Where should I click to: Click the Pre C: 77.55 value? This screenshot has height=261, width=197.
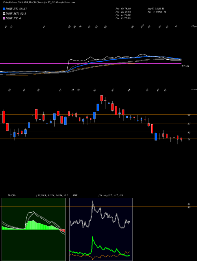pyautogui.click(x=123, y=18)
